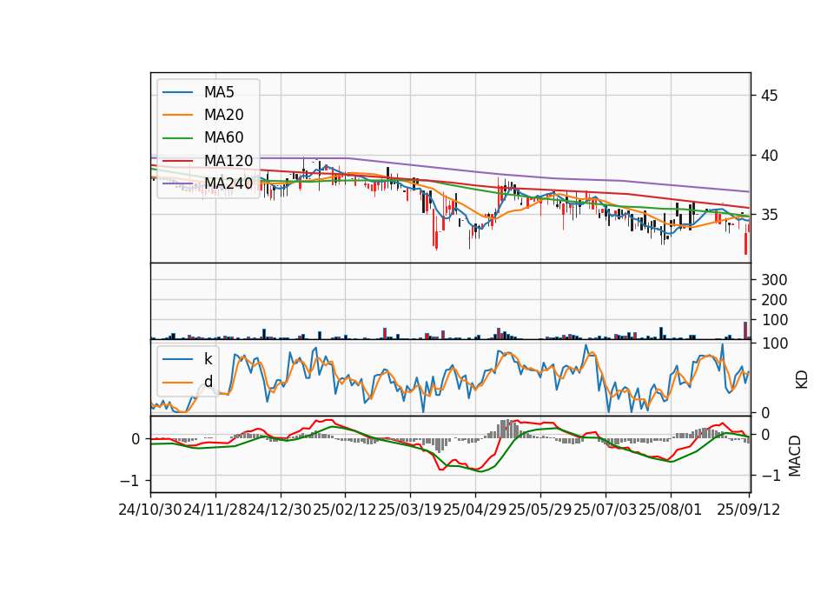Click the tallest volume bar at far right
This screenshot has width=834, height=600.
pyautogui.click(x=745, y=330)
